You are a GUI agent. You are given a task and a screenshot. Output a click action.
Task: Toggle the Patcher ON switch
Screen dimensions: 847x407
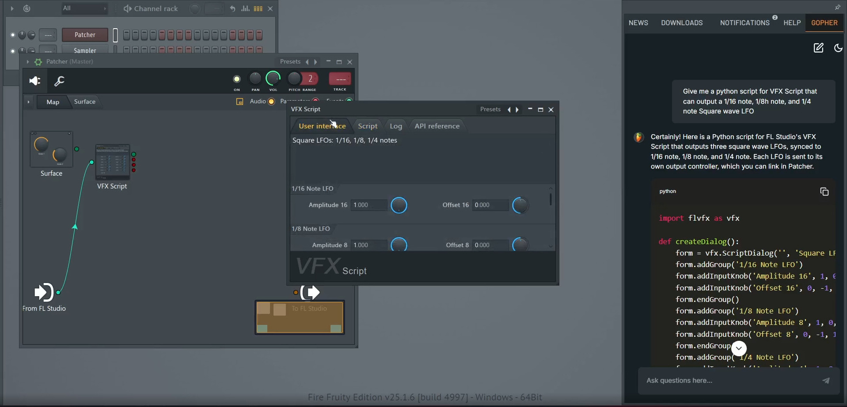(237, 79)
